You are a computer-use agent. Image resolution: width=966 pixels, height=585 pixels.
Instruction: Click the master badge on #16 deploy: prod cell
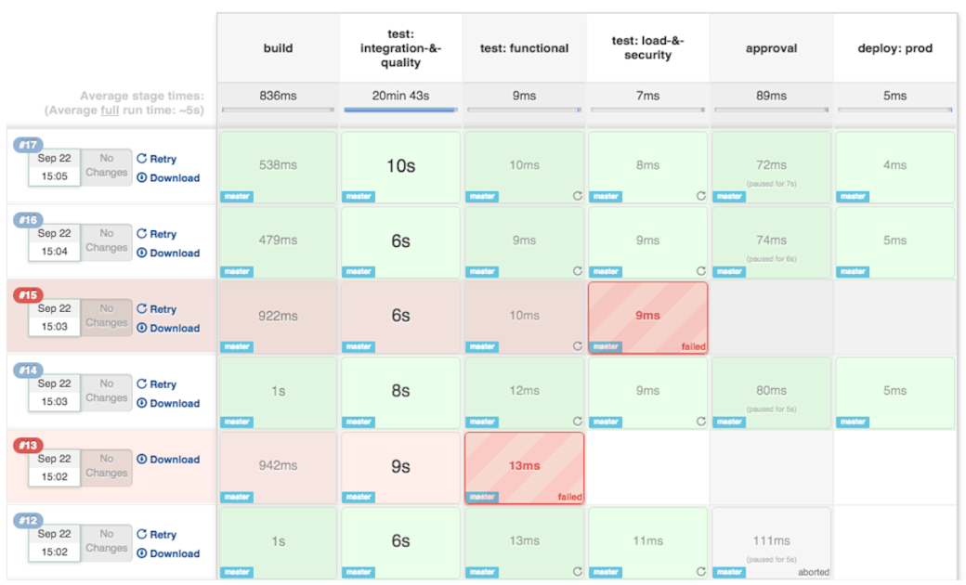pyautogui.click(x=852, y=271)
